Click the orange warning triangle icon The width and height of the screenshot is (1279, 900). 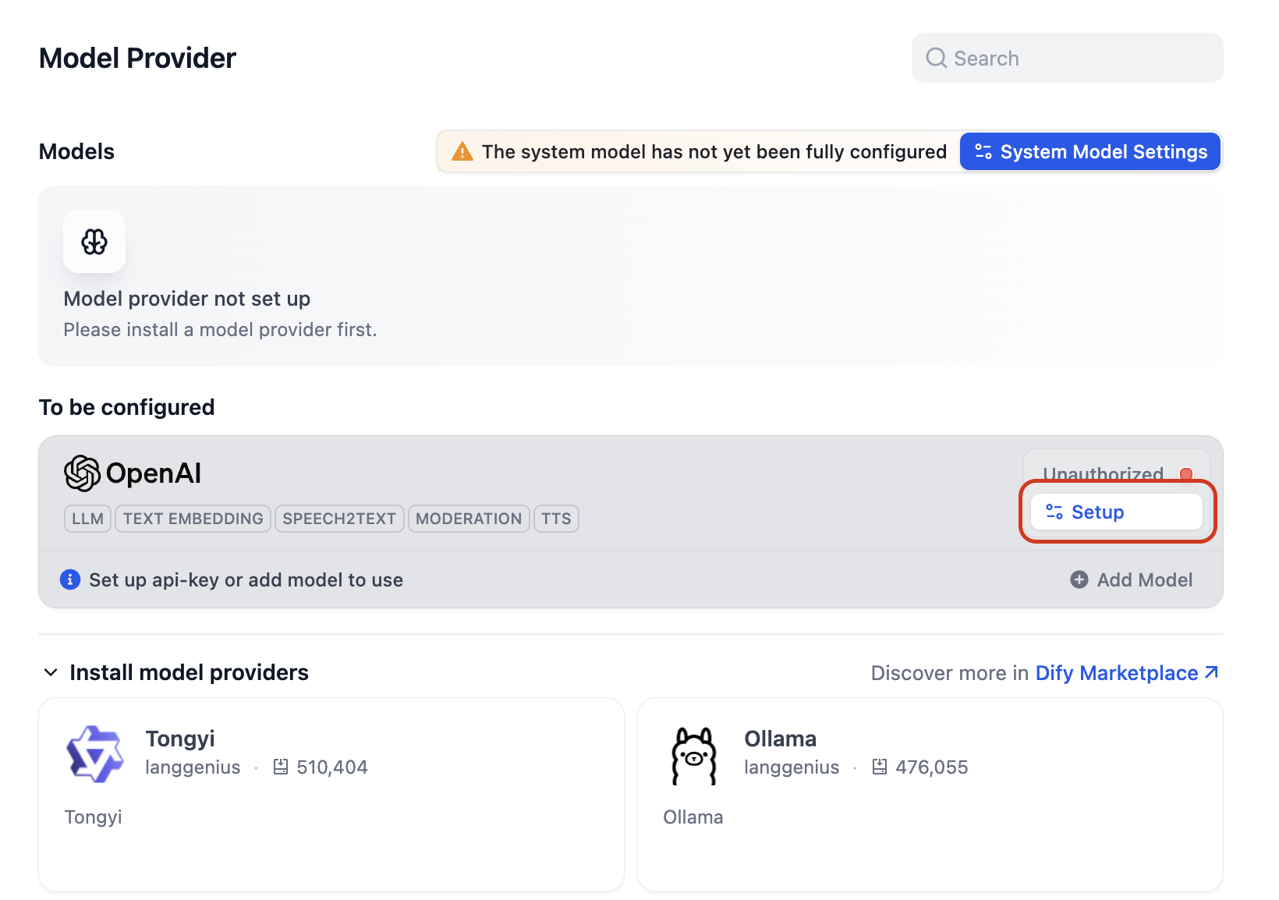[462, 152]
